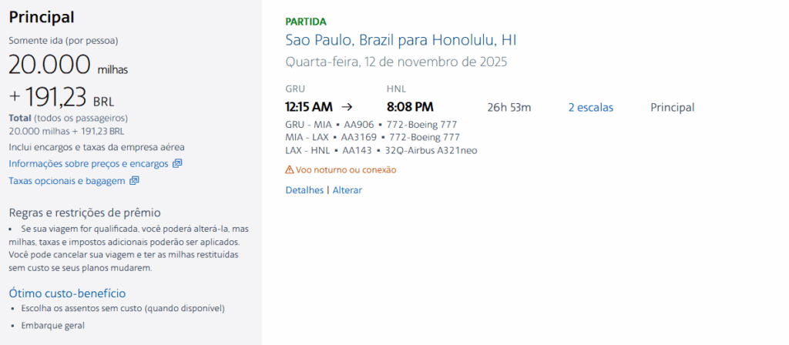This screenshot has height=345, width=789.
Task: Open the flight "Detalhes" link
Action: (304, 189)
